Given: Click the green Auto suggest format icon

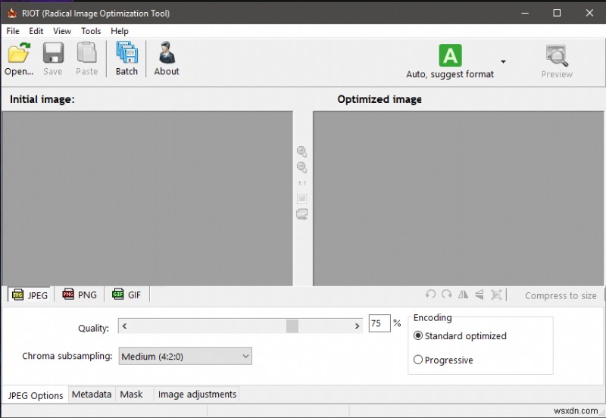Looking at the screenshot, I should pyautogui.click(x=450, y=55).
